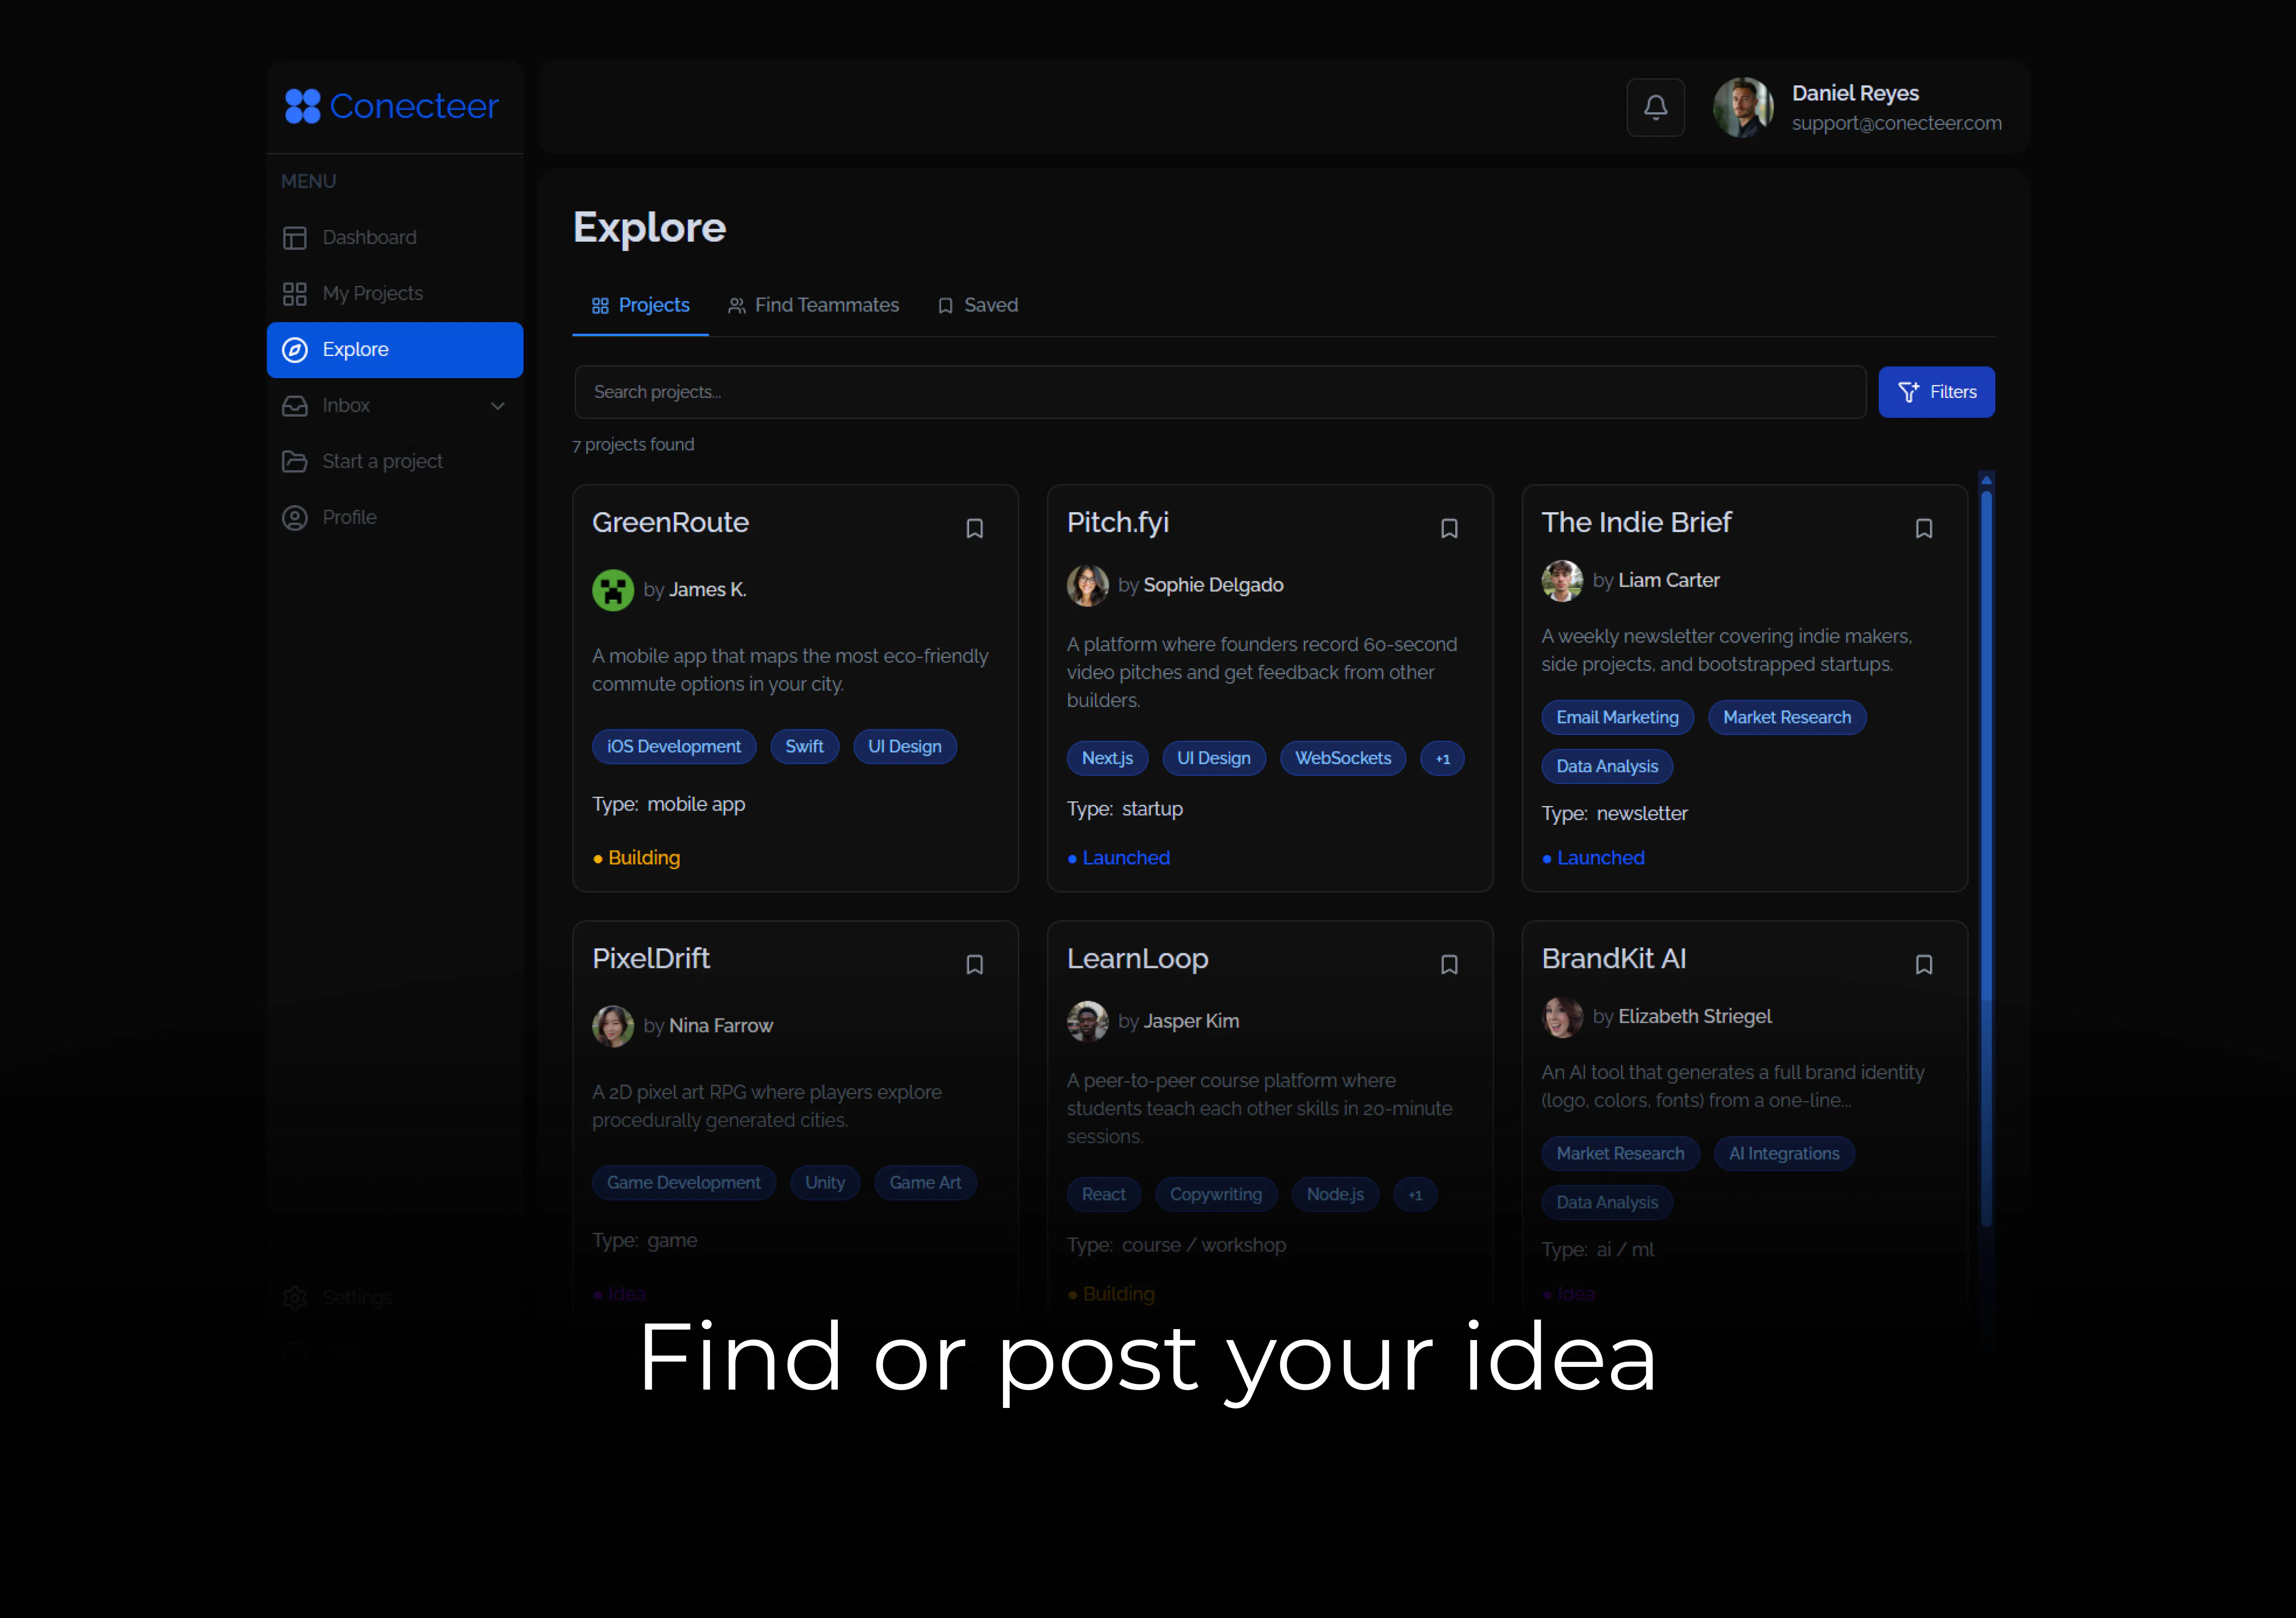Screen dimensions: 2296x1618
Task: Expand the Inbox chevron
Action: [x=498, y=406]
